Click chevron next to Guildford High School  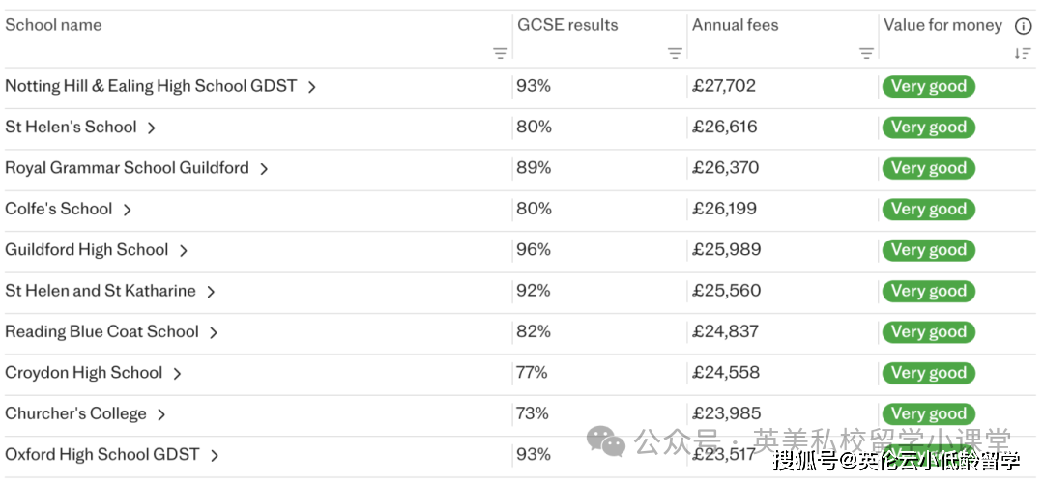[183, 250]
